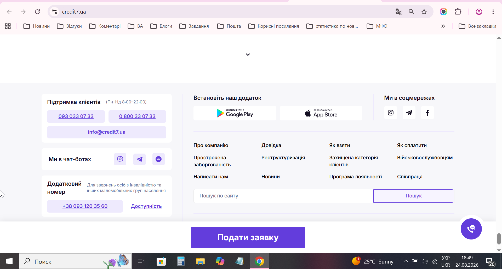Click the page vertical scrollbar thumb
Viewport: 502px width, 269px height.
[499, 239]
